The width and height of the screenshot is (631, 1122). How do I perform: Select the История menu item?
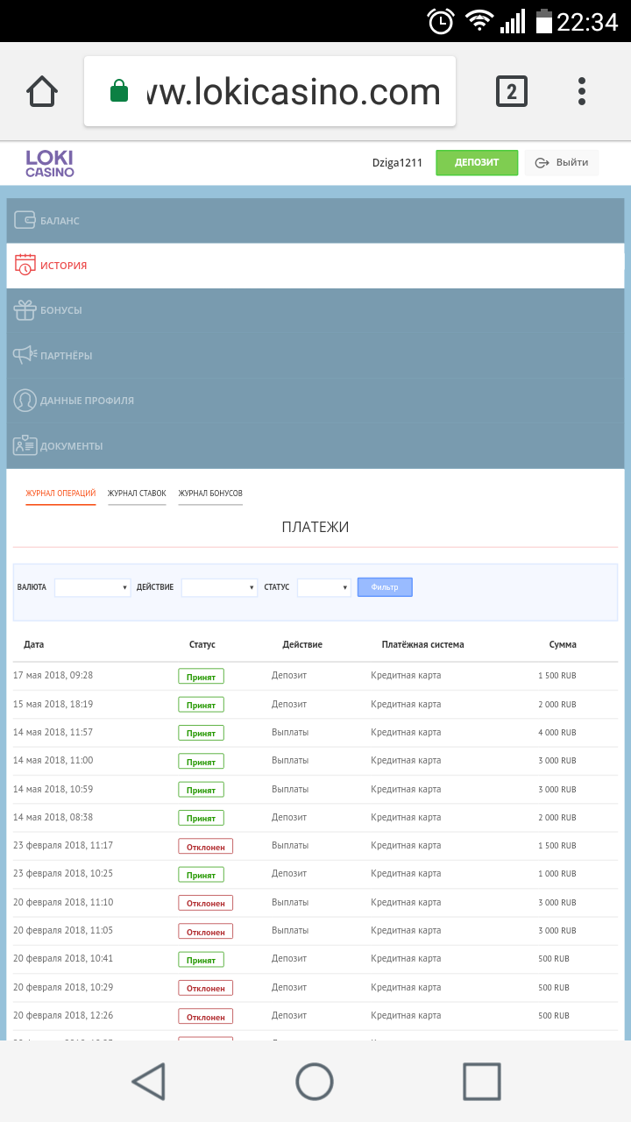click(x=63, y=266)
